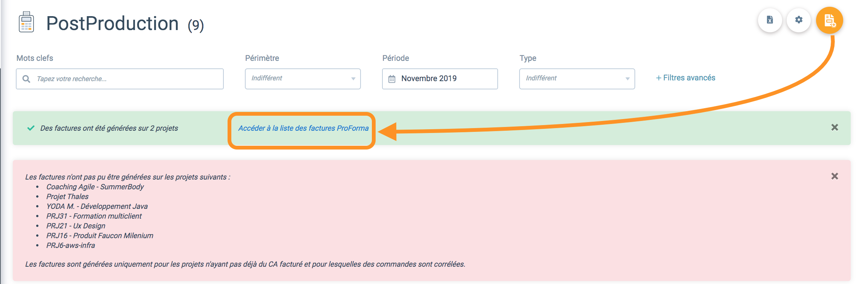
Task: Close the red error message panel
Action: point(835,176)
